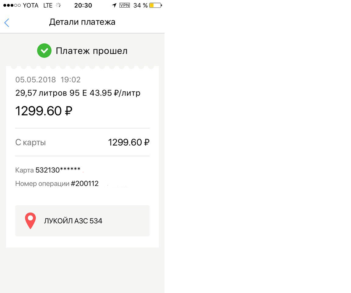This screenshot has width=351, height=293.
Task: Tap the С карты row label
Action: [30, 142]
